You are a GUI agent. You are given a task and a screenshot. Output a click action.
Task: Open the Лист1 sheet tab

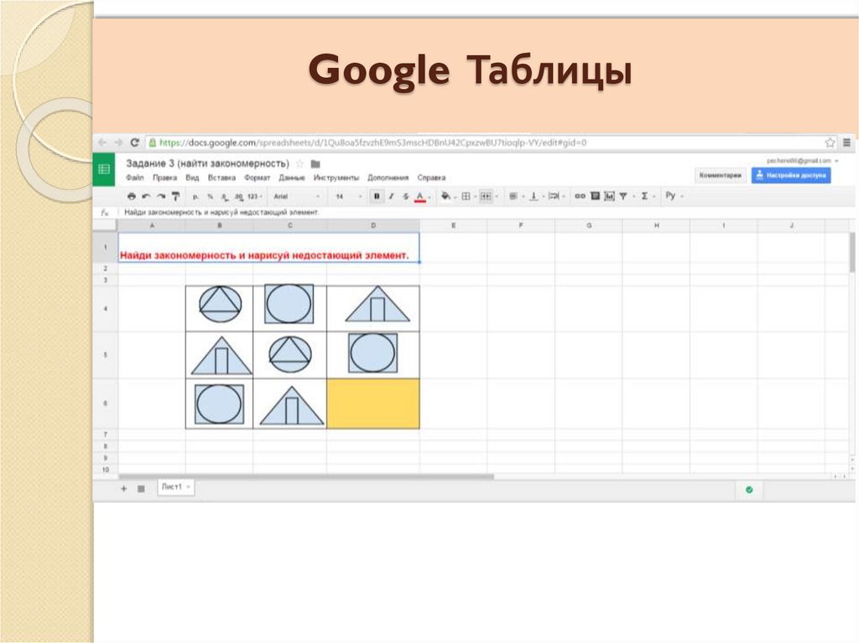point(176,487)
